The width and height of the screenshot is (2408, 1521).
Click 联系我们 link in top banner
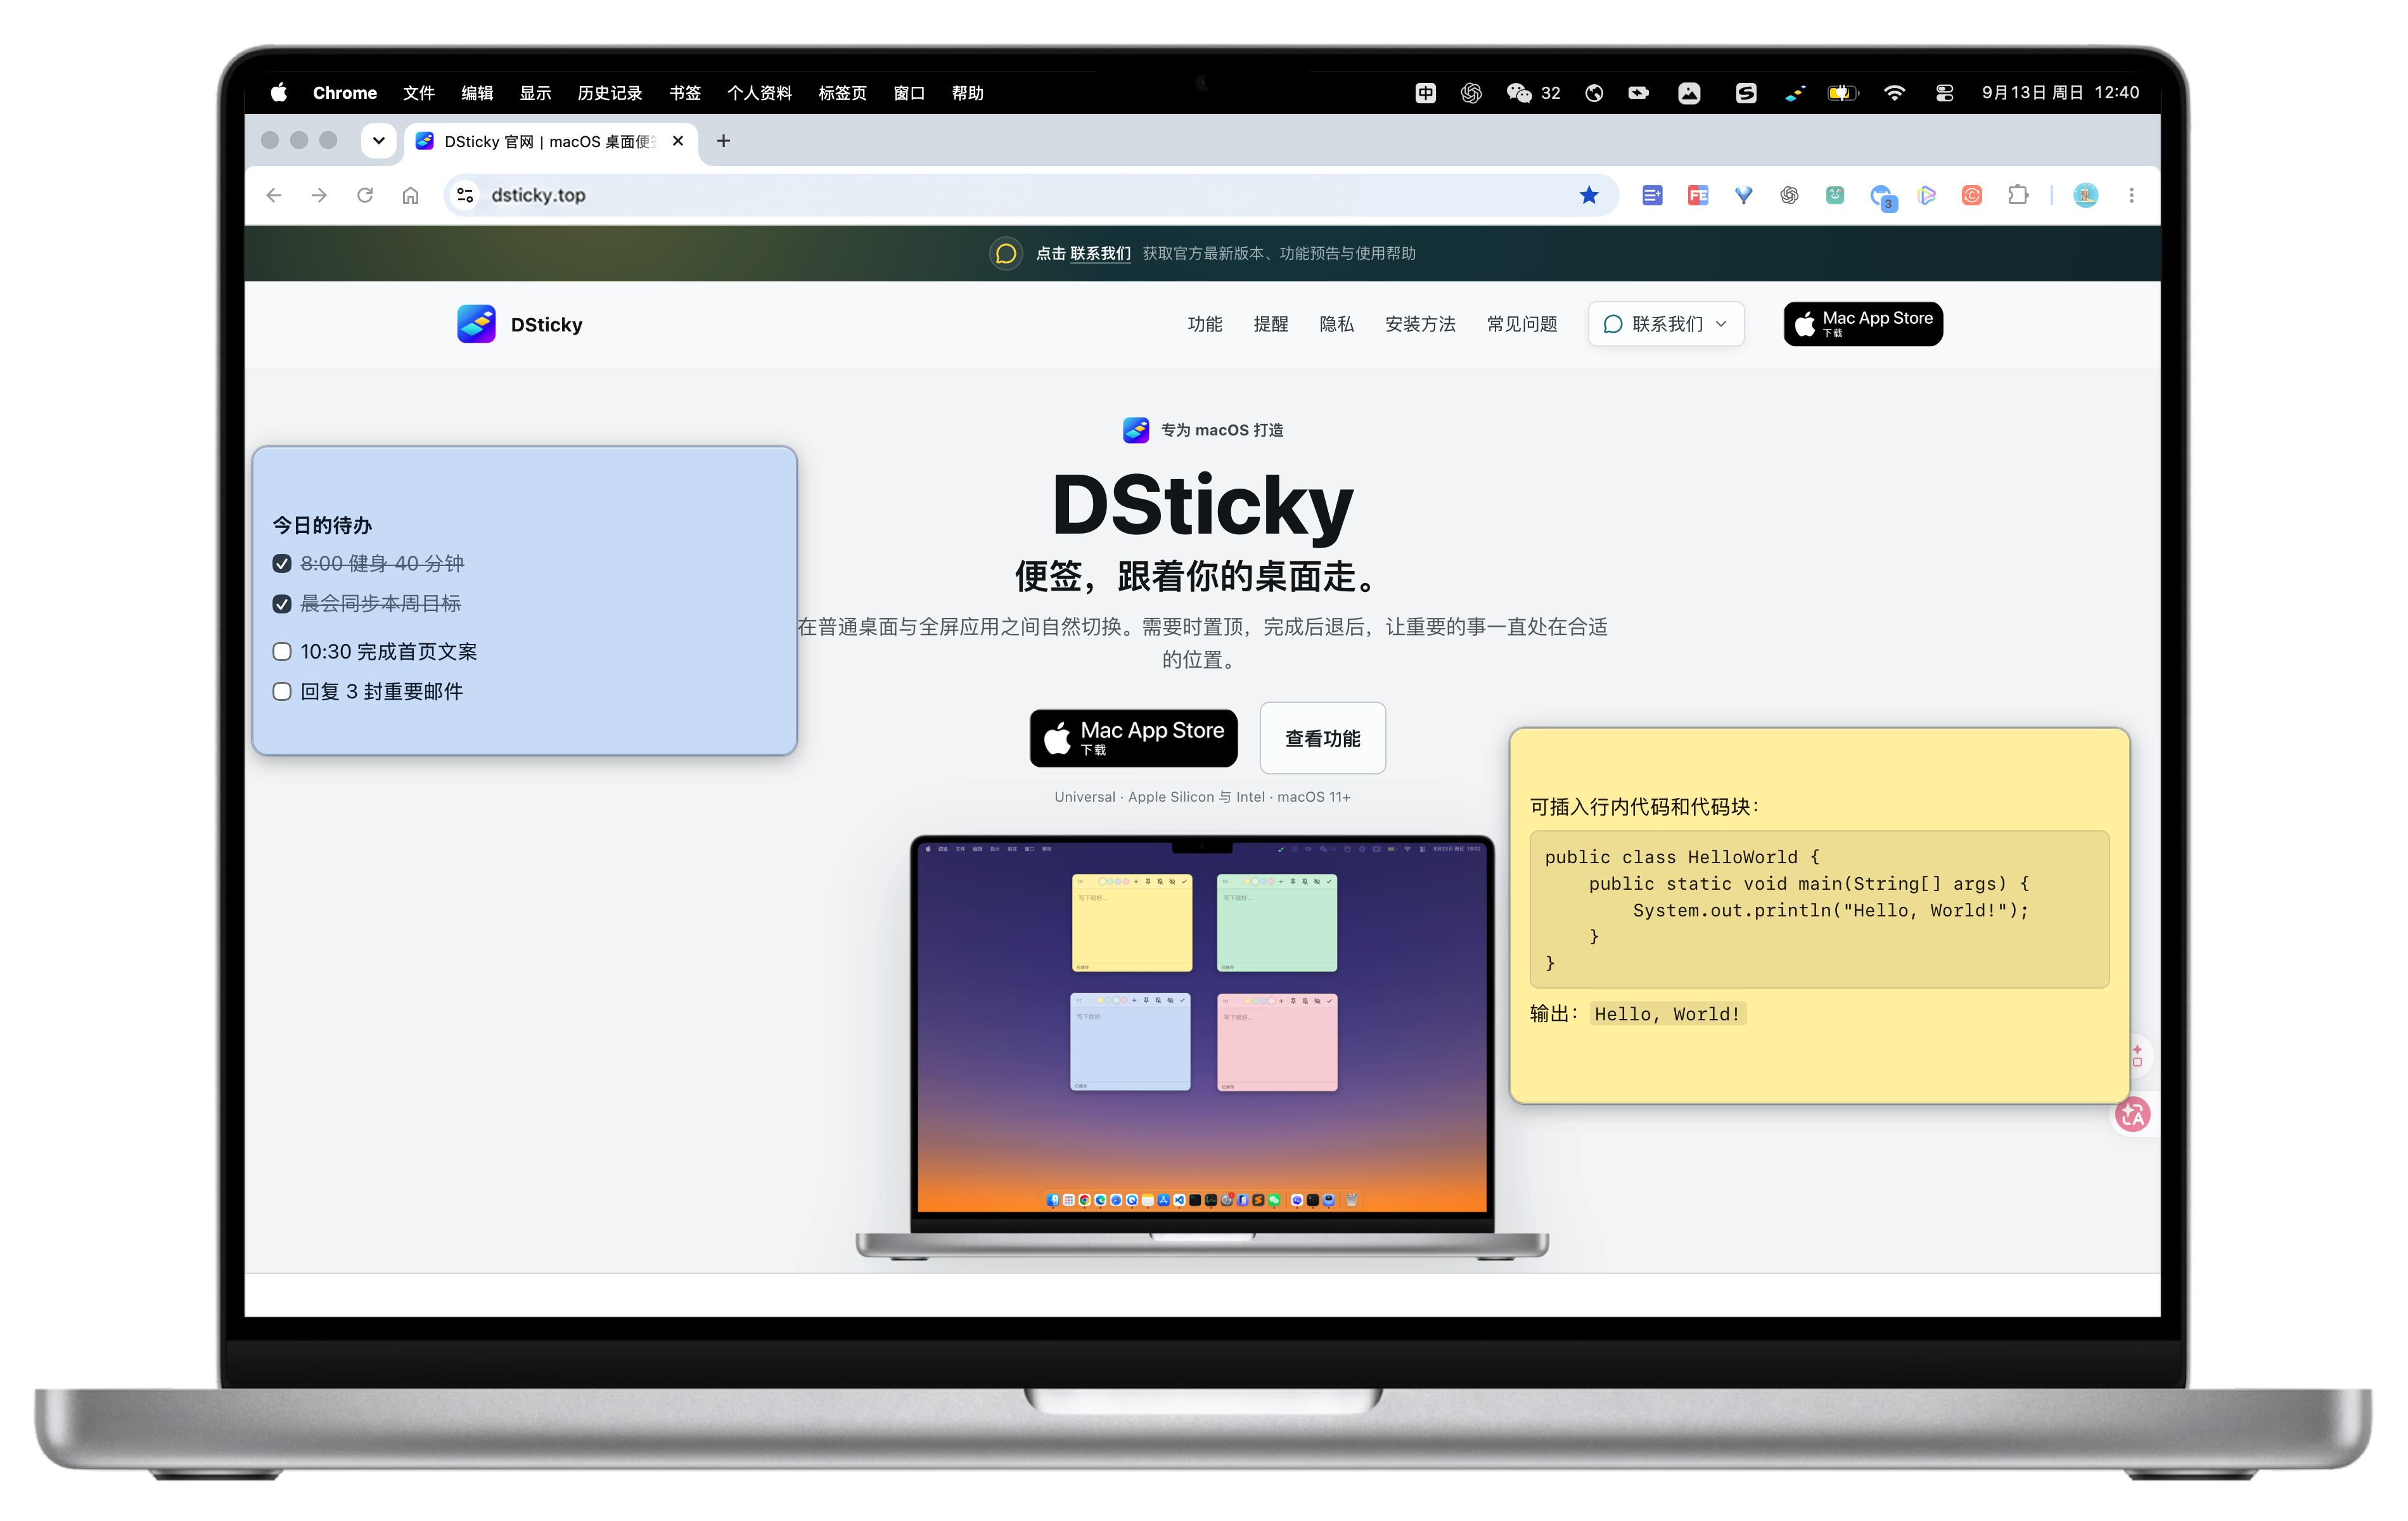[x=1100, y=253]
